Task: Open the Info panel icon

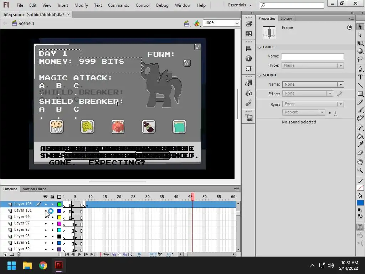Action: tap(248, 58)
